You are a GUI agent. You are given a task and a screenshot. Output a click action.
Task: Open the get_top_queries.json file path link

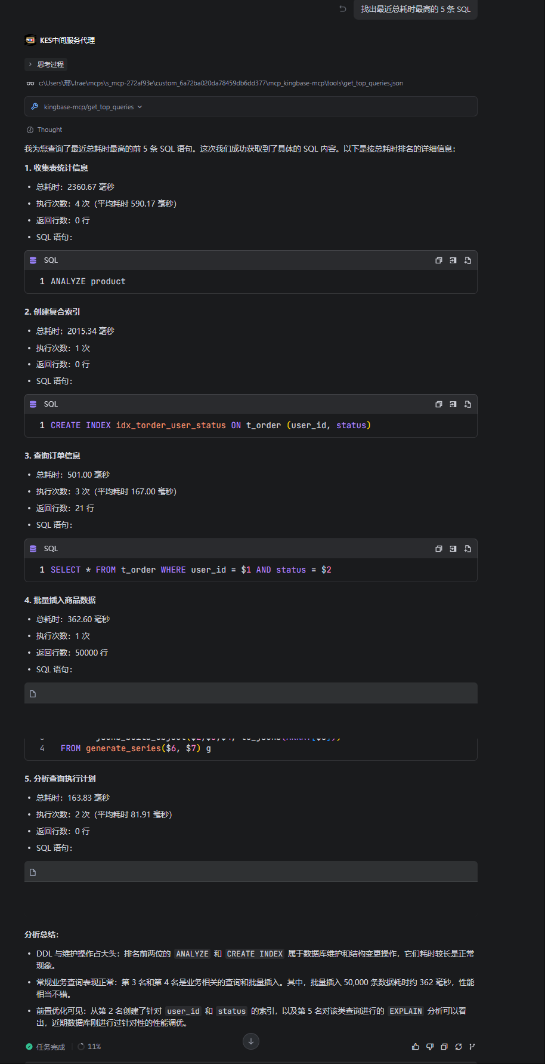[x=221, y=83]
